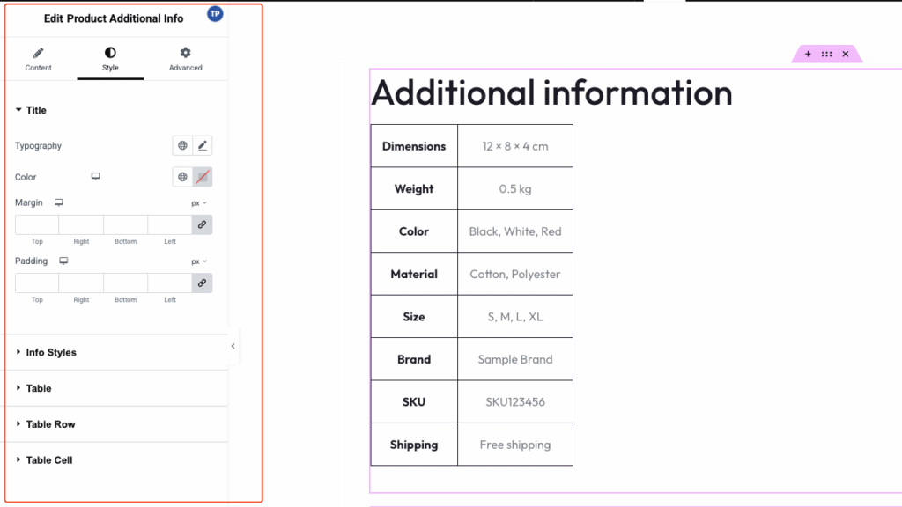
Task: Toggle Margin linked values chain button
Action: pos(202,224)
